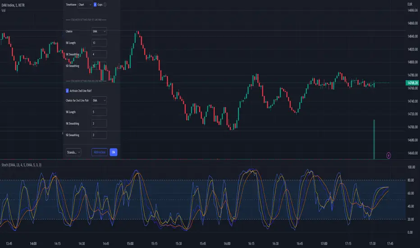Open the Timeframe dropdown showing Chart
The width and height of the screenshot is (420, 248).
tap(85, 5)
